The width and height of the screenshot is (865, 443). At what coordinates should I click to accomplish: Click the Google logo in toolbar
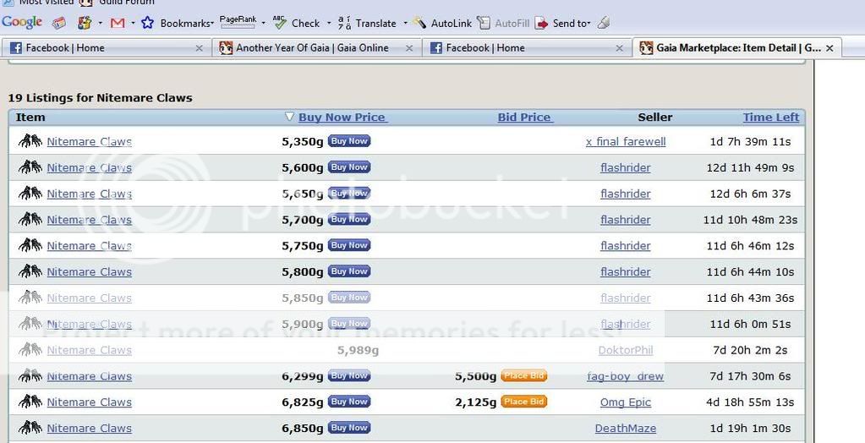[22, 23]
